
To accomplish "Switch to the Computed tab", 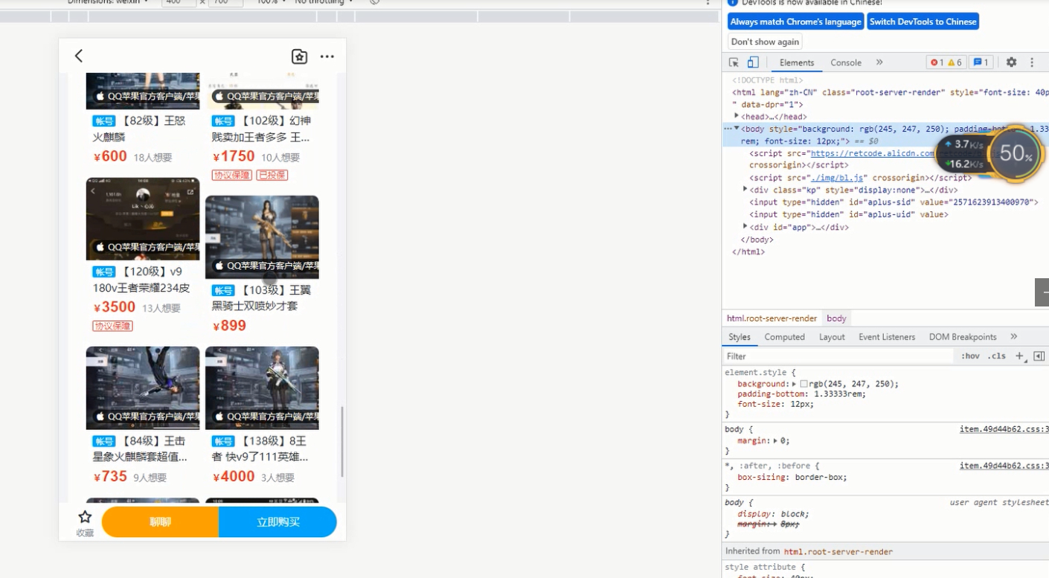I will (784, 337).
